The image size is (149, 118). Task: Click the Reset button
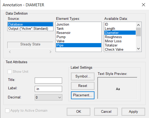click(83, 86)
